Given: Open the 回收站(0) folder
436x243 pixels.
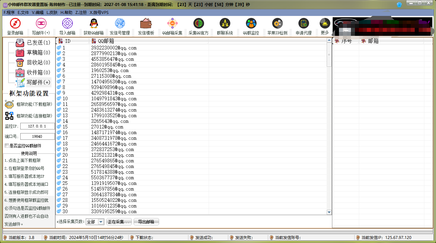Looking at the screenshot, I should coord(33,62).
